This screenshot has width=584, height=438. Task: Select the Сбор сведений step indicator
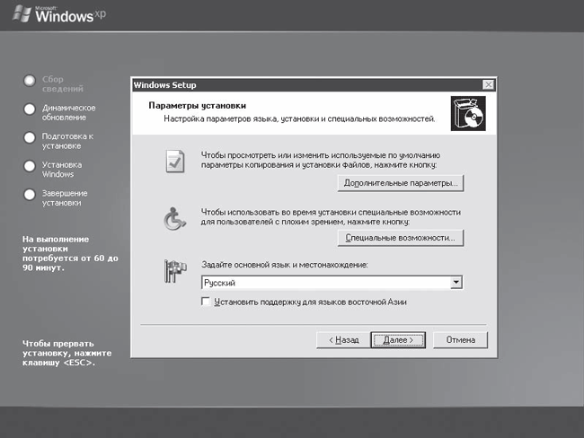click(30, 81)
